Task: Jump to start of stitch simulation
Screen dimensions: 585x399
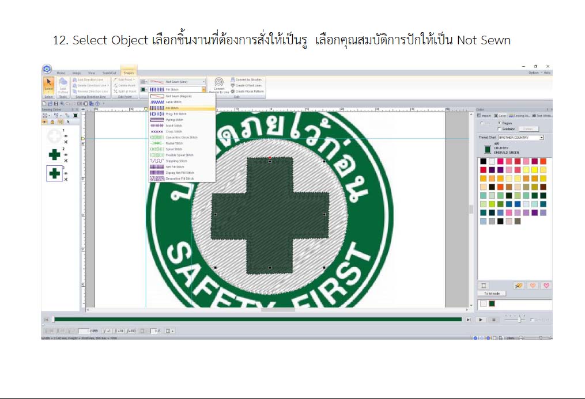Action: [x=46, y=320]
